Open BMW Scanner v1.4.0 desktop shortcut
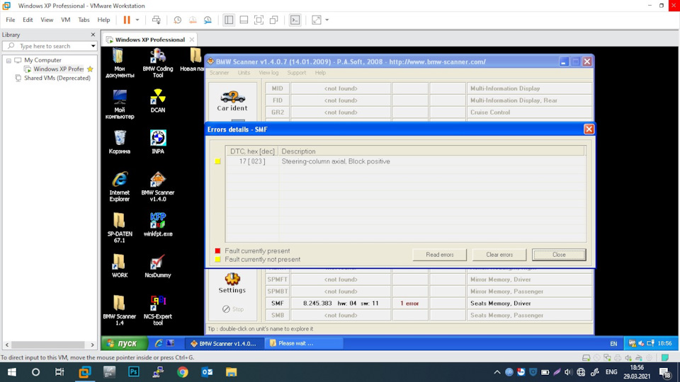 pyautogui.click(x=158, y=187)
